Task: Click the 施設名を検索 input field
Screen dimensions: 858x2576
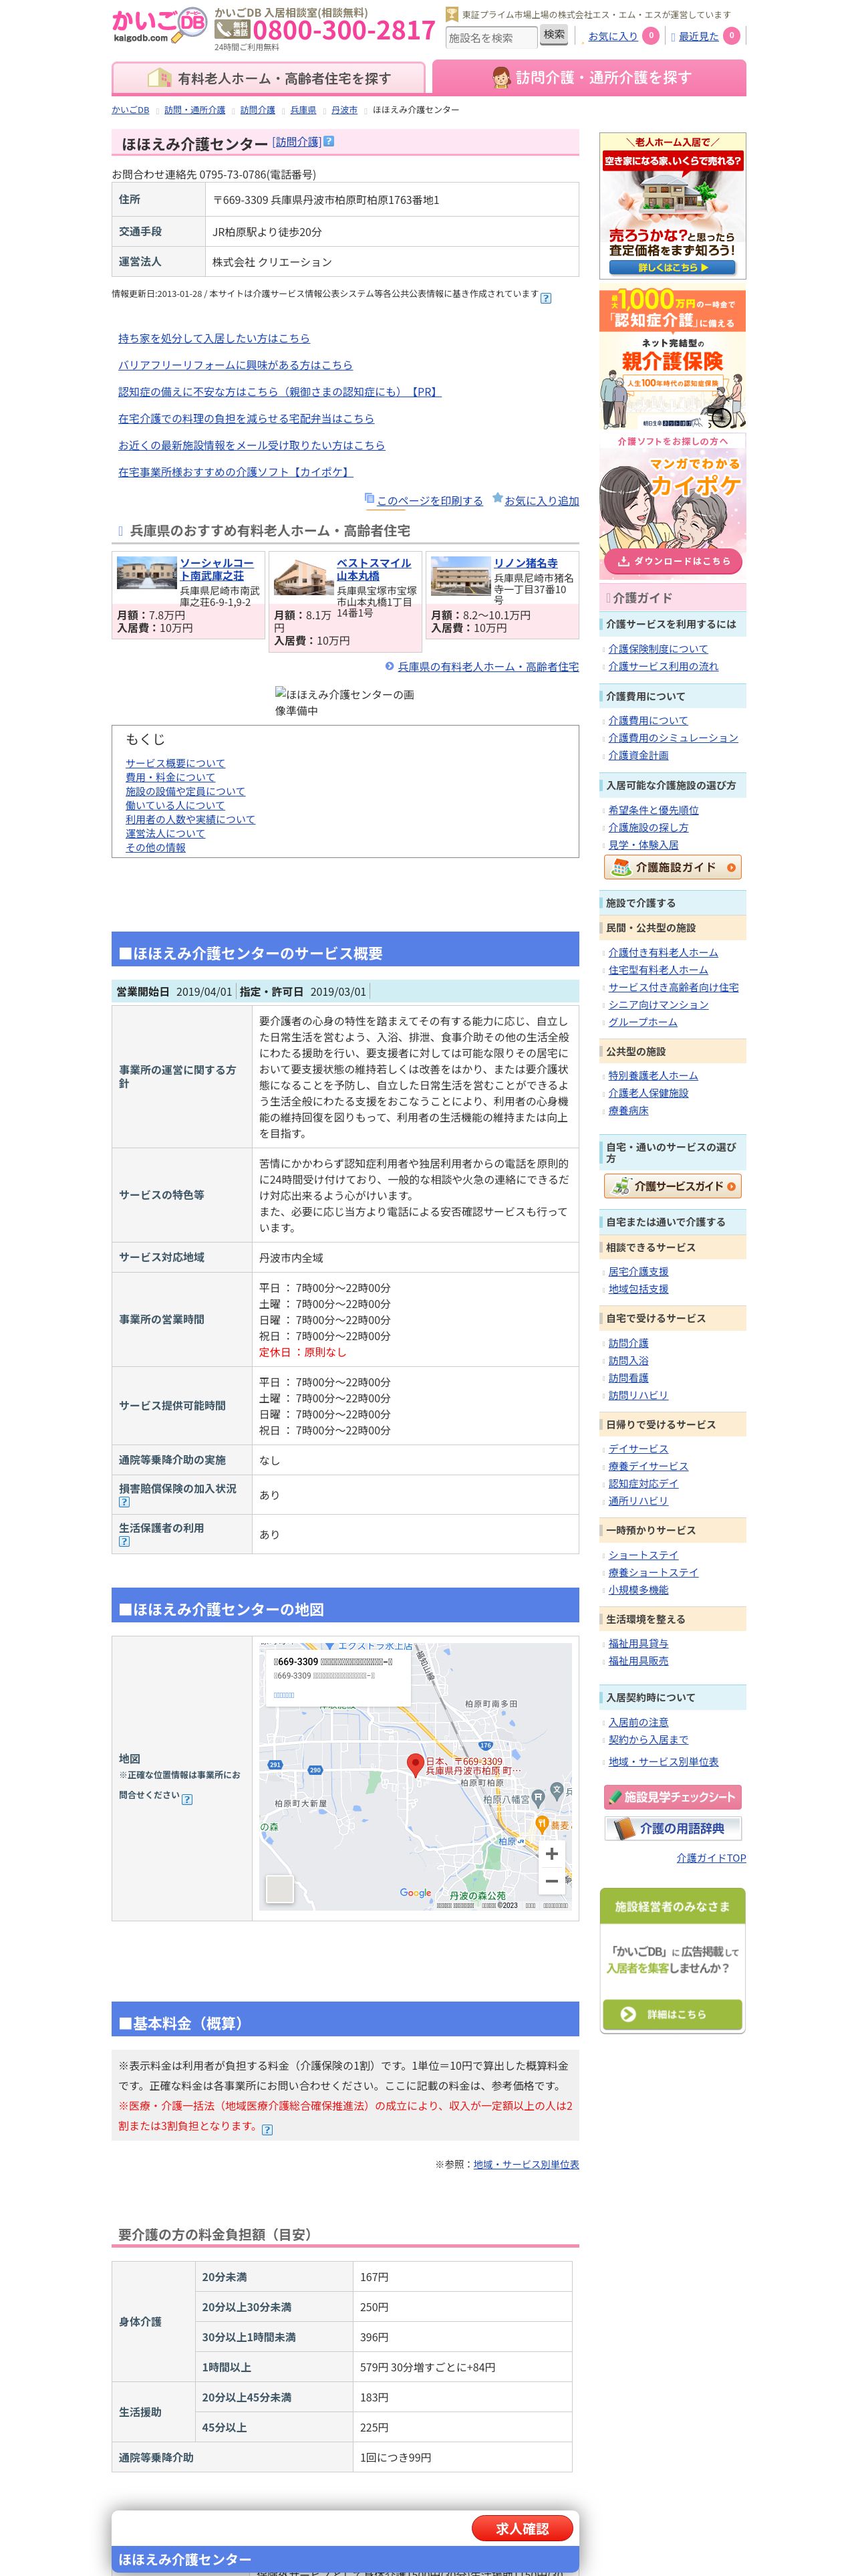Action: tap(490, 38)
